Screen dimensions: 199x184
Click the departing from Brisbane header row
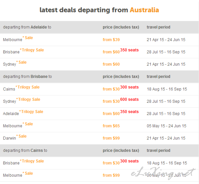(99, 77)
